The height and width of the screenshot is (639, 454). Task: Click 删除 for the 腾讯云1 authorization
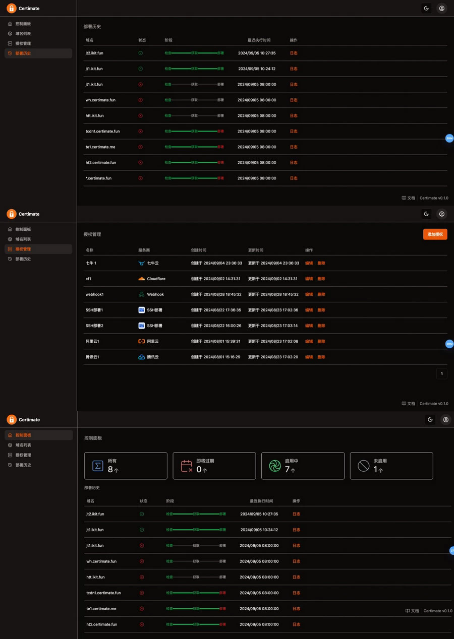point(321,357)
